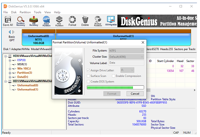The width and height of the screenshot is (200, 137).
Task: Click the format progress bar
Action: point(115,87)
